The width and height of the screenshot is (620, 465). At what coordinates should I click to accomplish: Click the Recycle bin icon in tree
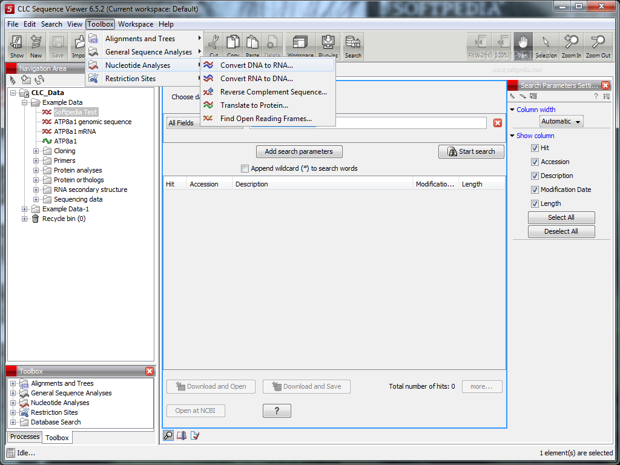point(36,219)
